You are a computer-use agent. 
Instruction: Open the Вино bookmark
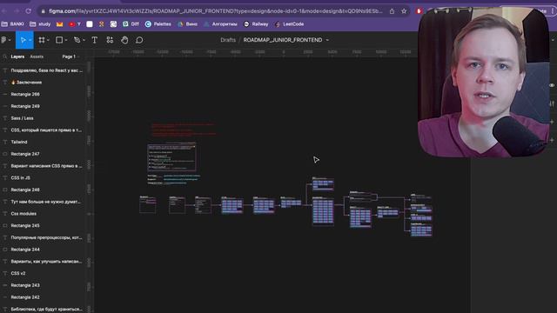[x=188, y=24]
